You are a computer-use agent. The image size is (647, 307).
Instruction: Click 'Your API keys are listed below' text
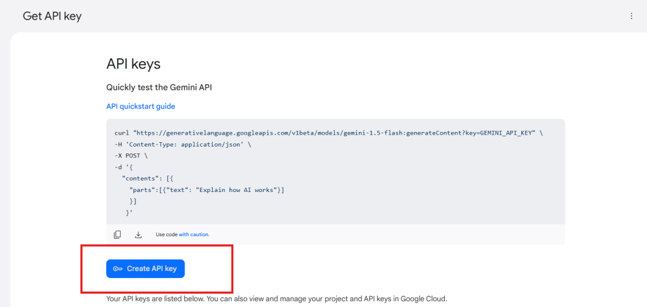point(277,298)
